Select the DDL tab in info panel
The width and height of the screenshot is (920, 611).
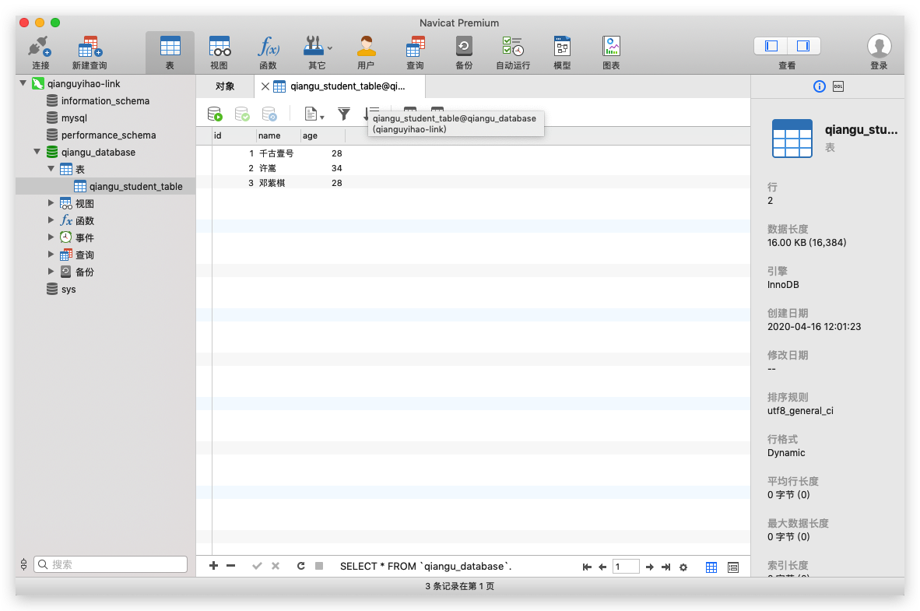tap(838, 86)
